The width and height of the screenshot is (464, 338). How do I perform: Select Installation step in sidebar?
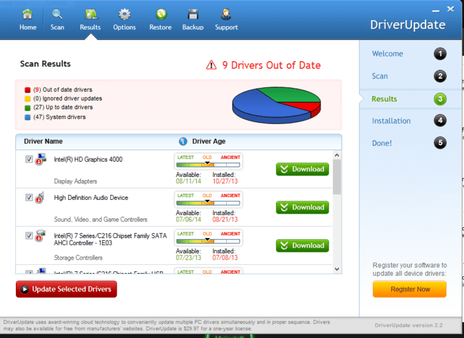click(391, 121)
